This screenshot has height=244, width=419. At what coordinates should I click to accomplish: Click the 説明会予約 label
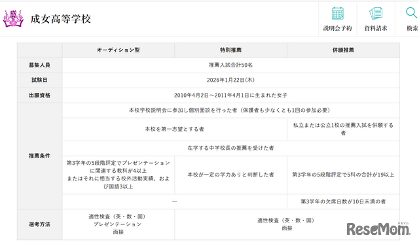coord(338,28)
